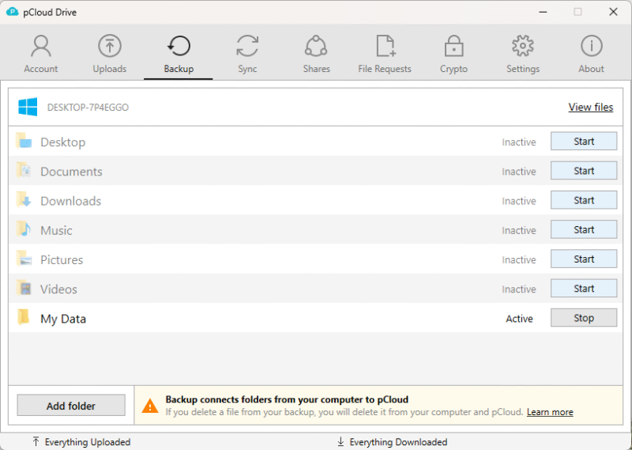Switch to the Crypto tab label
Image resolution: width=632 pixels, height=450 pixels.
pos(453,69)
